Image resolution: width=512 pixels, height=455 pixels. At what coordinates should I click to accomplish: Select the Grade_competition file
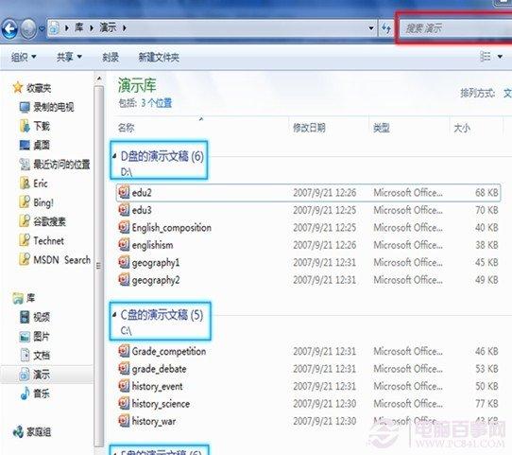click(162, 351)
